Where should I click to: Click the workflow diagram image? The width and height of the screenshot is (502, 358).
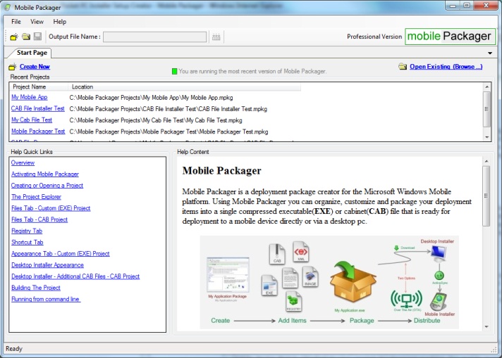click(329, 282)
